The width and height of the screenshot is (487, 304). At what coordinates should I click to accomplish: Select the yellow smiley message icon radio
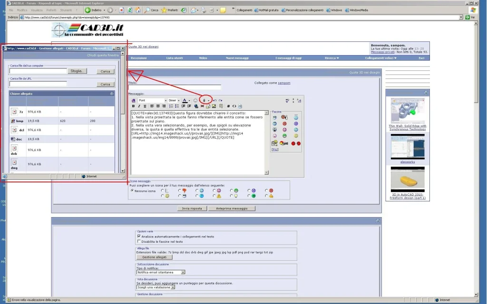point(163,196)
